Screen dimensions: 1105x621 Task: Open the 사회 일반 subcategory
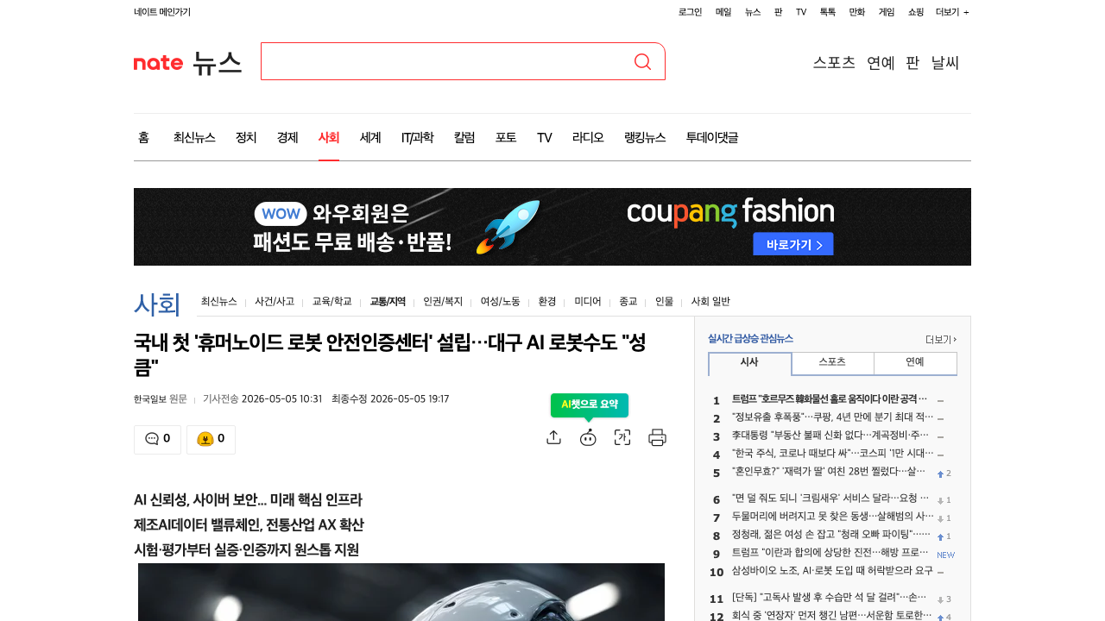(710, 301)
